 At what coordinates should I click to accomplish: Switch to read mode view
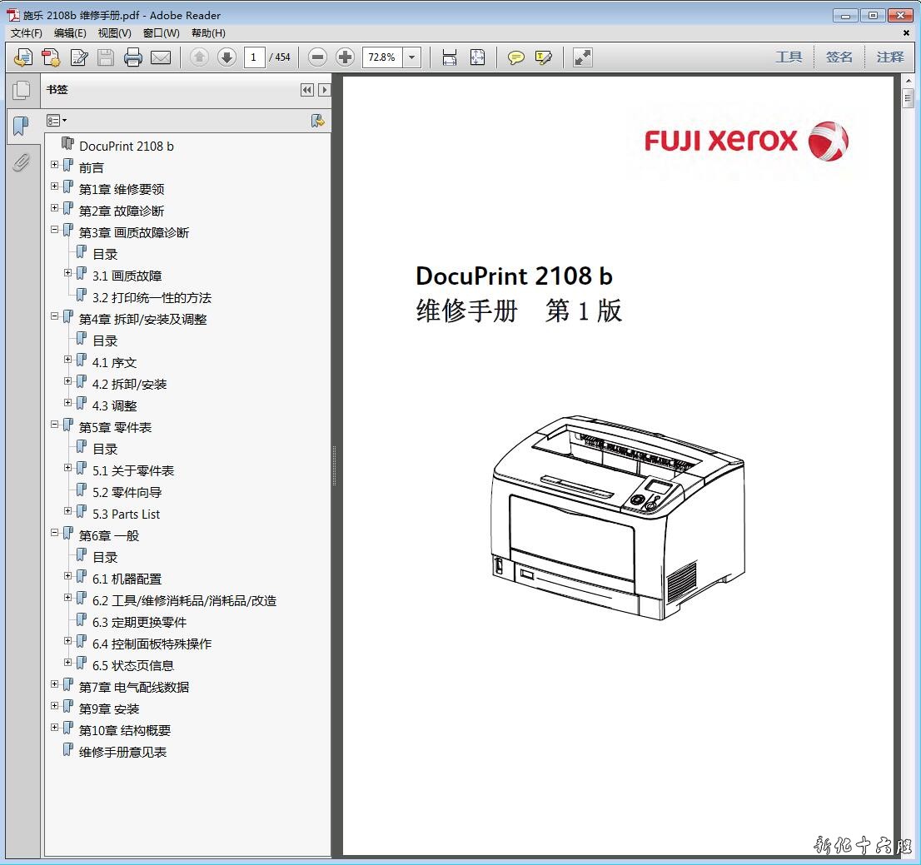click(x=583, y=57)
